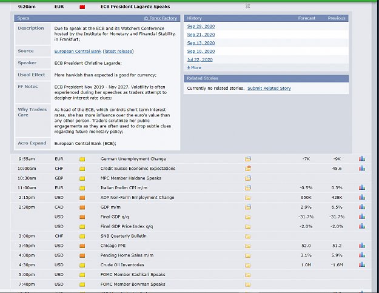Select German Unemployment Change event name
This screenshot has height=293, width=379.
[x=133, y=159]
